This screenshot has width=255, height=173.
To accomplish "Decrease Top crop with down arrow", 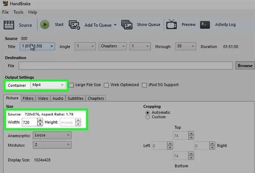I will pos(191,137).
